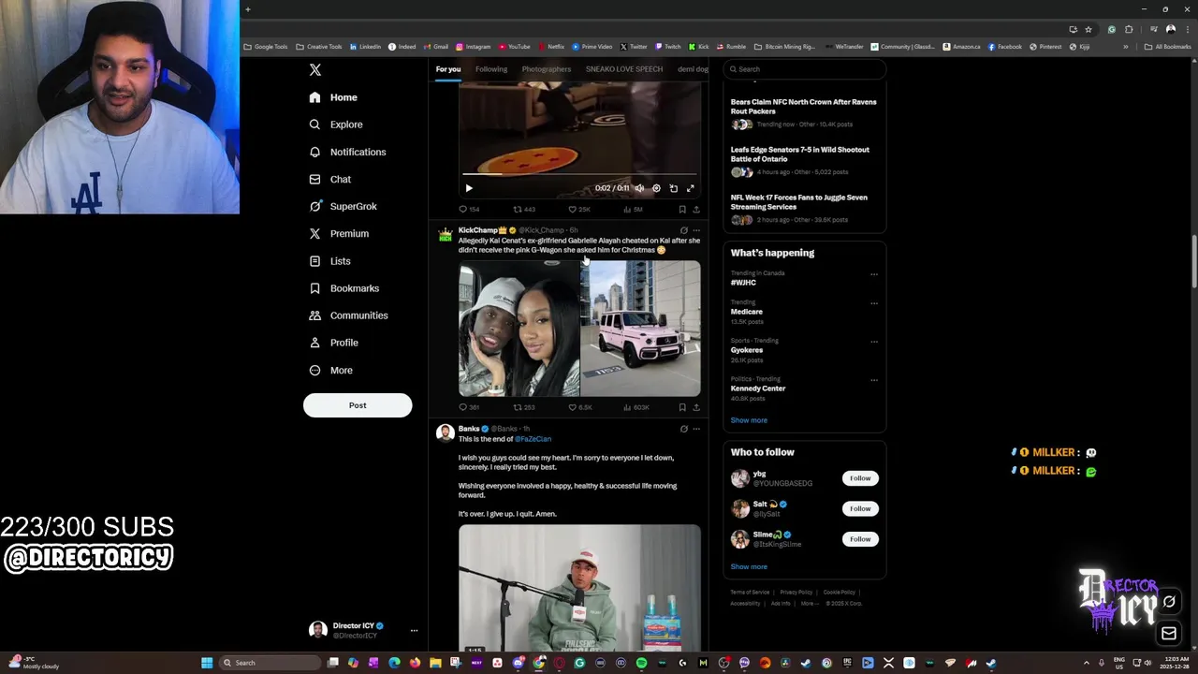1198x674 pixels.
Task: Open more options for Medicare trend
Action: coord(874,303)
